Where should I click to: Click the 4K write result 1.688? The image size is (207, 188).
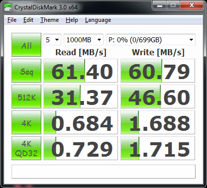[x=158, y=122]
